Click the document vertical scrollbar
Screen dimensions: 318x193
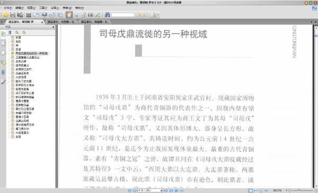point(316,107)
